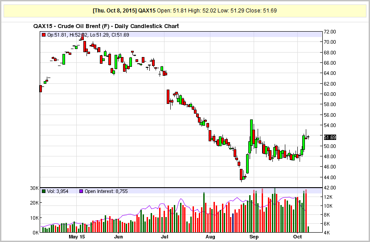Click the 12K open interest axis label
Screen dimensions: 370x242
coord(328,197)
